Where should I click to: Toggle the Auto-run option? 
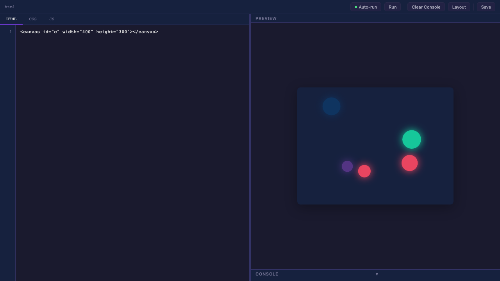[x=366, y=7]
